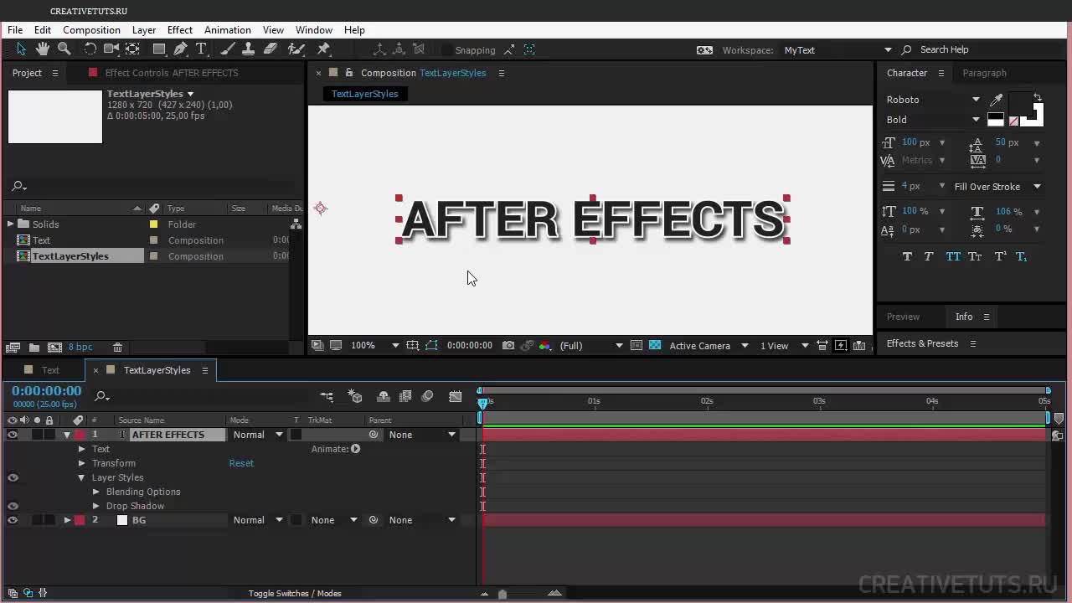Switch to the Paragraph tab
This screenshot has height=603, width=1072.
(984, 73)
